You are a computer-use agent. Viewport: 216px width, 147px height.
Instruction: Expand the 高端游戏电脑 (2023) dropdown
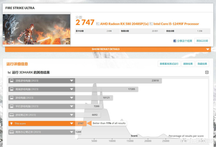(x=71, y=89)
